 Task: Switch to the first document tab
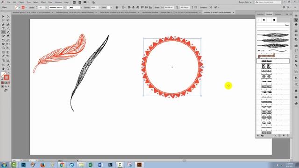[32, 13]
